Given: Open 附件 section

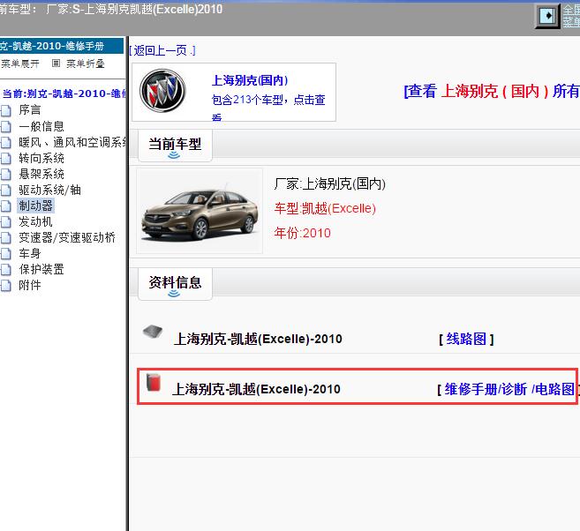Looking at the screenshot, I should coord(30,285).
